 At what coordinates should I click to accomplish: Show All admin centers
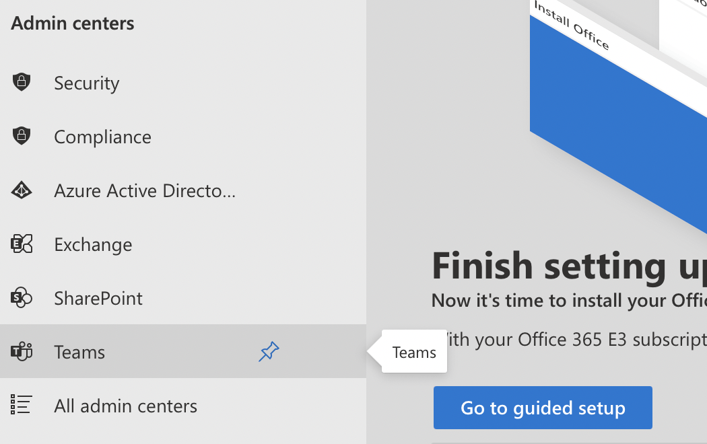[126, 406]
